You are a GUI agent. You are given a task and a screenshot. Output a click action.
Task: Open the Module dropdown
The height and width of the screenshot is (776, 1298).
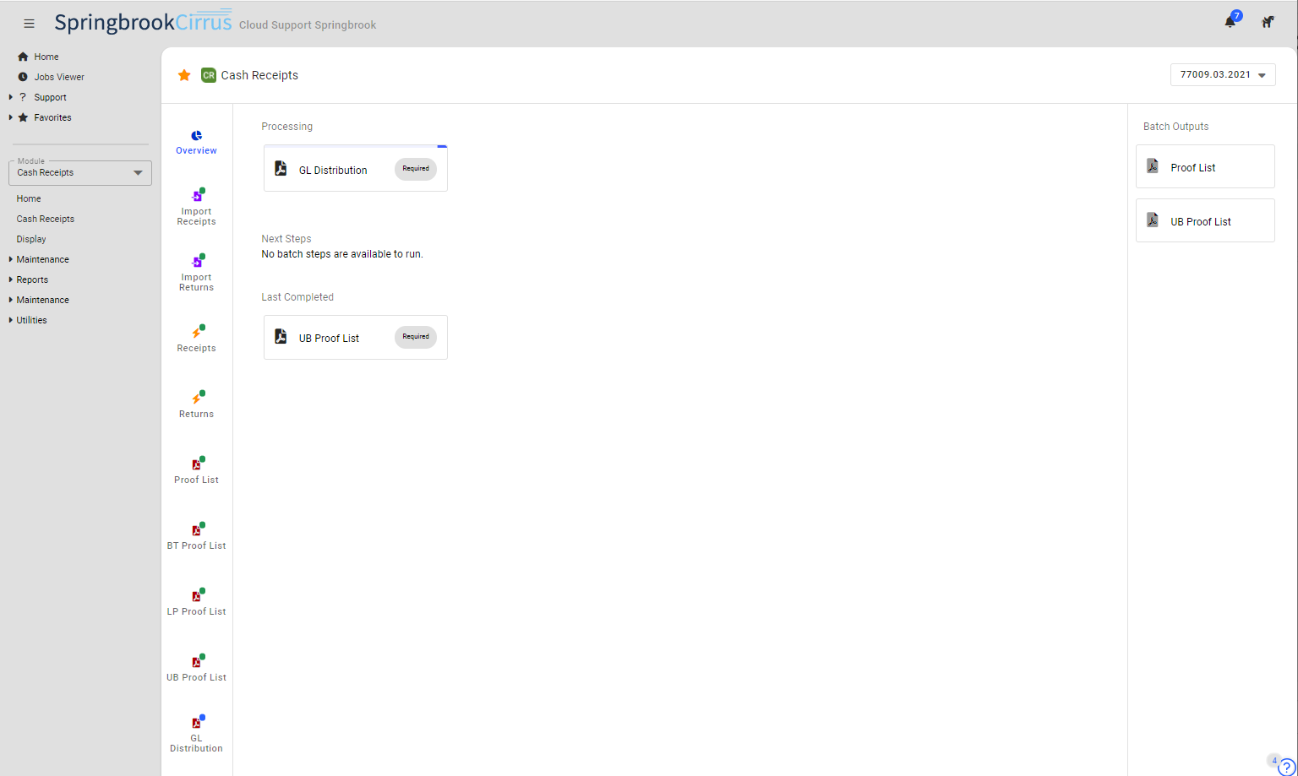(80, 173)
